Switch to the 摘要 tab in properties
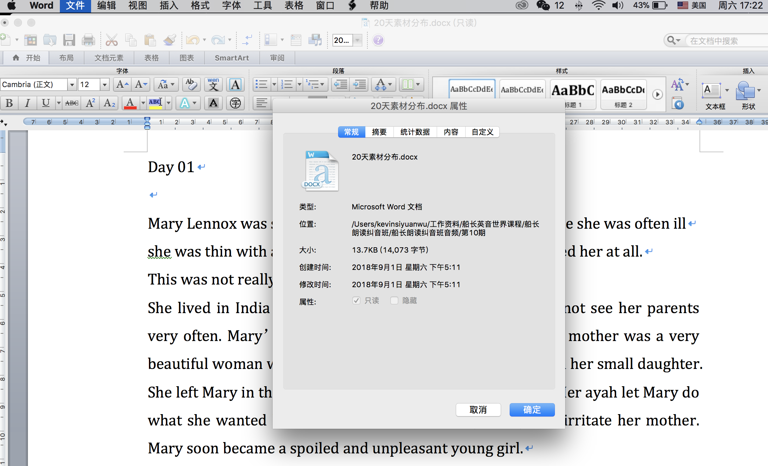 379,132
